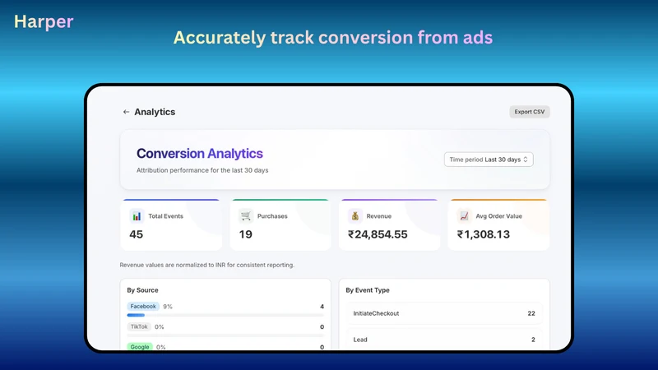
Task: Click the Facebook source tag
Action: point(143,306)
